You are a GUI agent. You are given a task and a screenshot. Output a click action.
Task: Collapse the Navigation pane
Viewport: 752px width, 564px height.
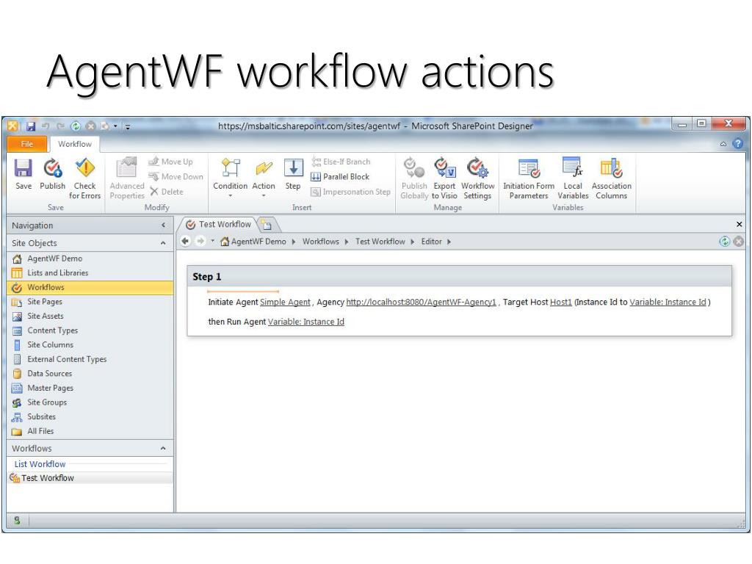(164, 225)
